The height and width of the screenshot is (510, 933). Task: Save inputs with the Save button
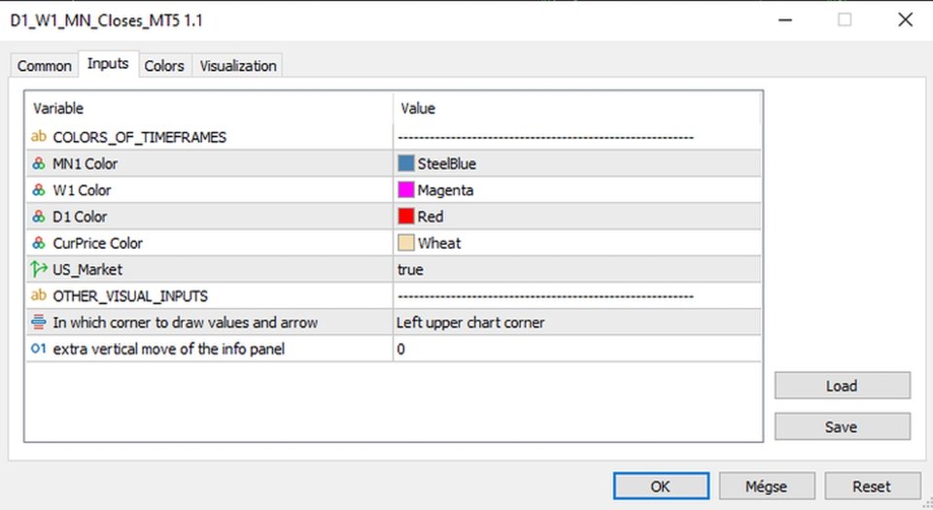842,426
